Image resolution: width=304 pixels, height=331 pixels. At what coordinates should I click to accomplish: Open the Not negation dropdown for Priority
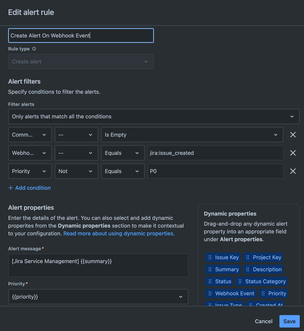click(x=76, y=171)
